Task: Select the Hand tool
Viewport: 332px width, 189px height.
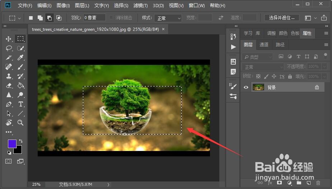Action: pos(9,123)
